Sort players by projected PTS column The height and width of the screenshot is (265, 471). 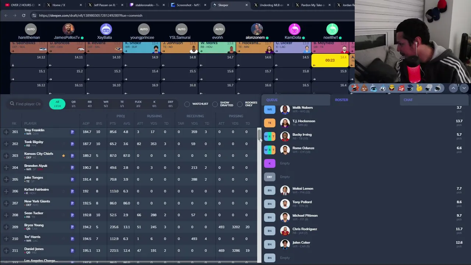[113, 124]
